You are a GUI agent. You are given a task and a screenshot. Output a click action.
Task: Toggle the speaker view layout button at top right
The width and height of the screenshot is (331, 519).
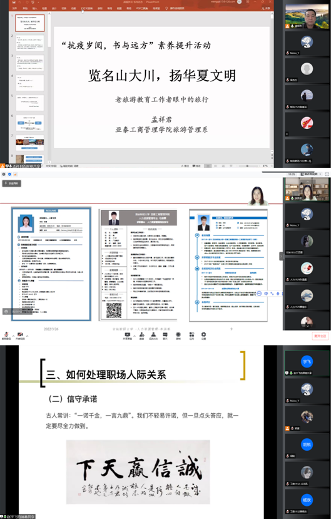click(x=310, y=174)
